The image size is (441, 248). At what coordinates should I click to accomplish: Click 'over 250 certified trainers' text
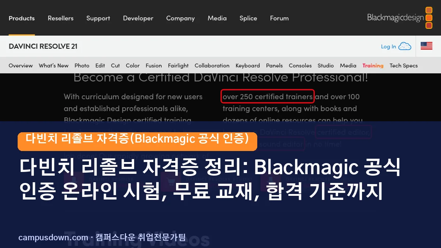tap(268, 97)
